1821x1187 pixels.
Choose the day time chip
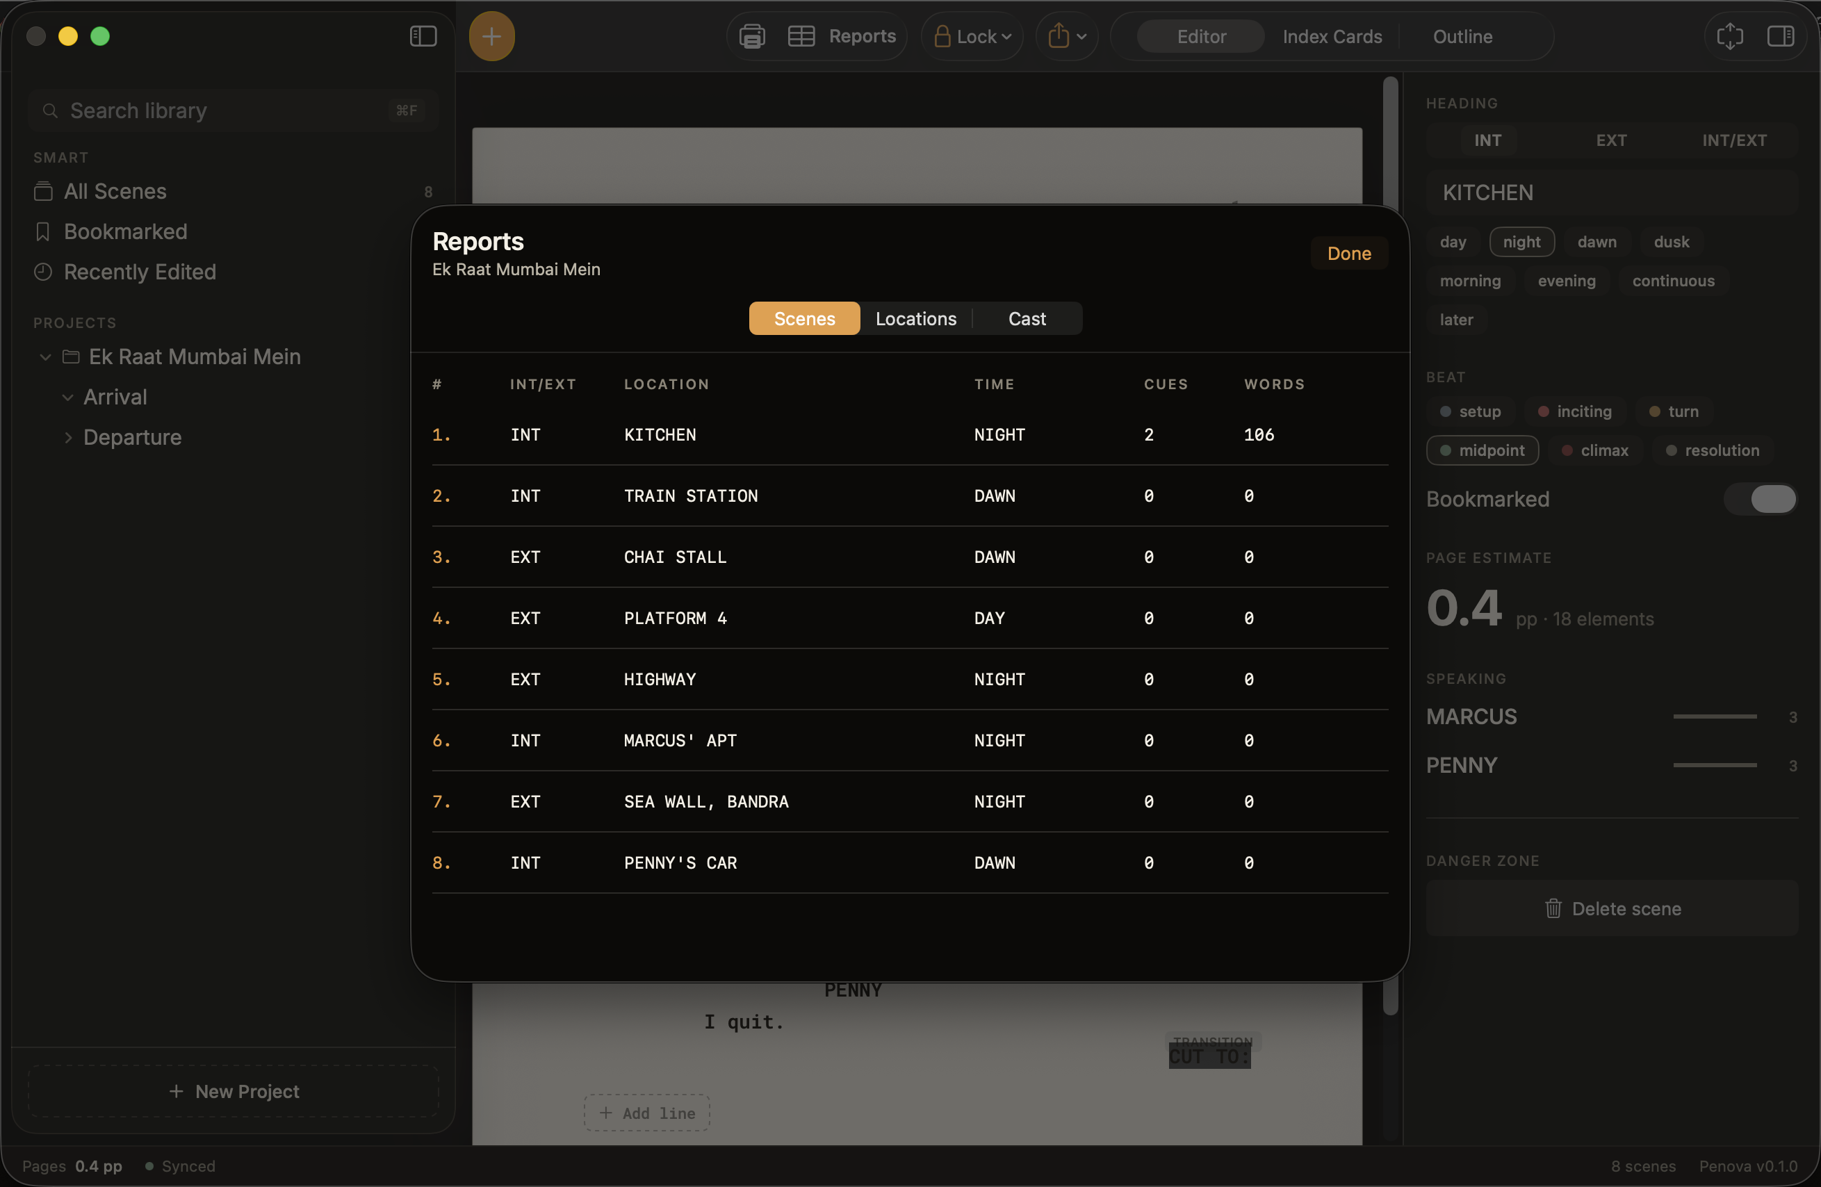1453,242
